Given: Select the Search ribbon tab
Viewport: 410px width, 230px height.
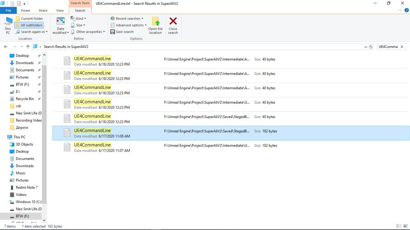Looking at the screenshot, I should click(80, 11).
